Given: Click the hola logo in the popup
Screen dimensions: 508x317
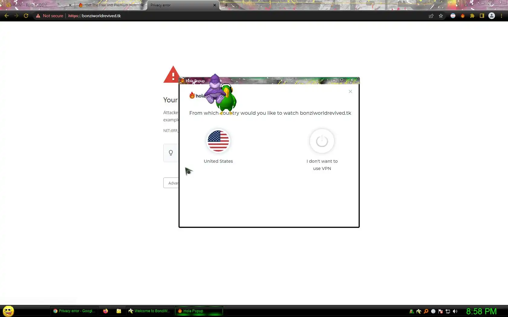Looking at the screenshot, I should [197, 95].
